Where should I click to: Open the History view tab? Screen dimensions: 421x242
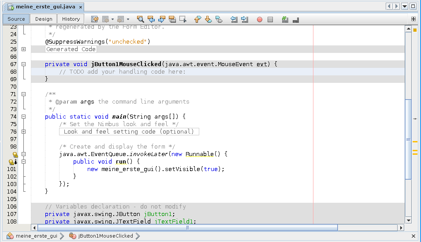[71, 19]
